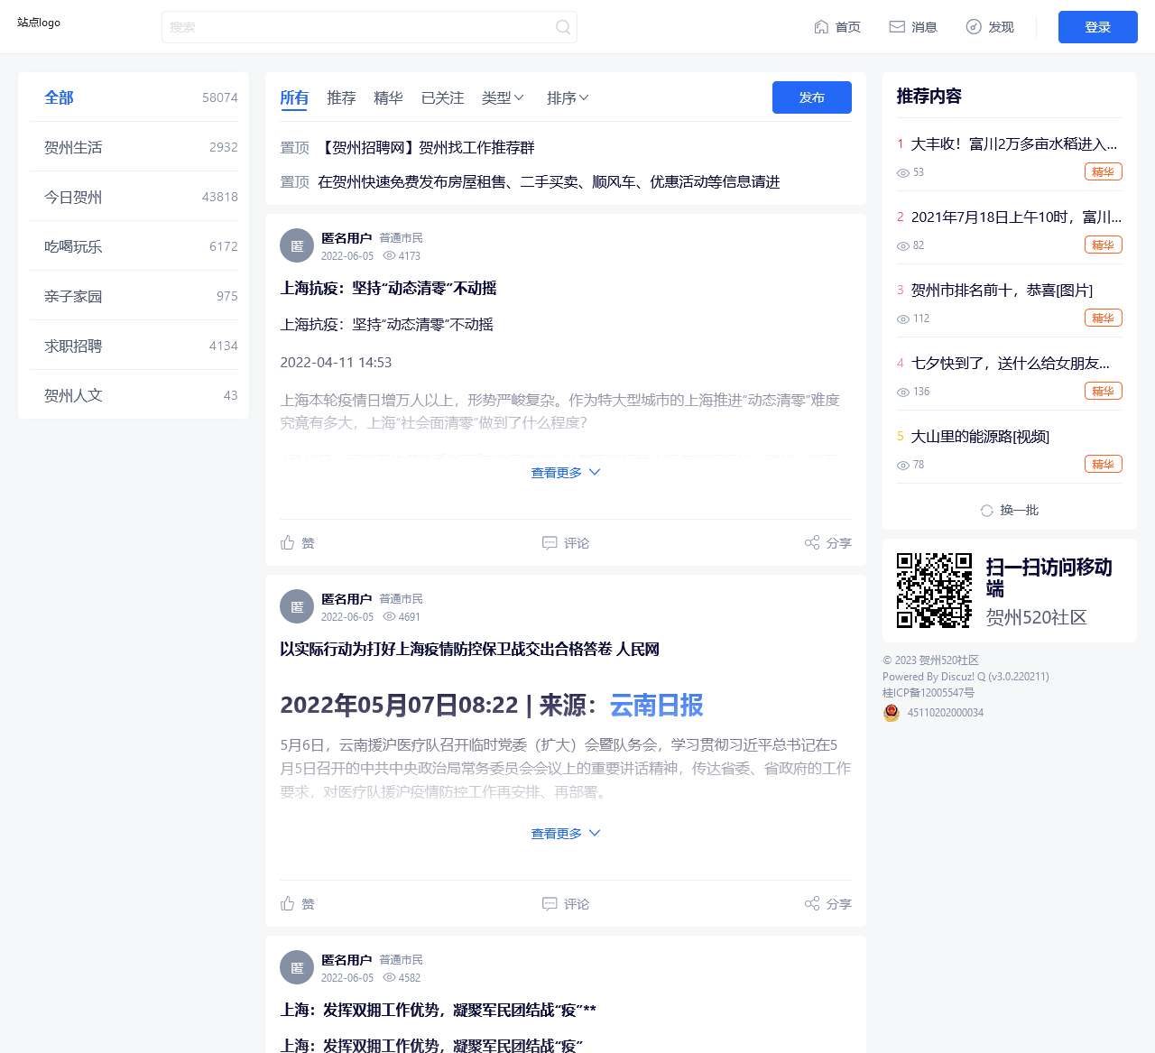Click the avatar of the 上海抗疫 post author

tap(297, 246)
